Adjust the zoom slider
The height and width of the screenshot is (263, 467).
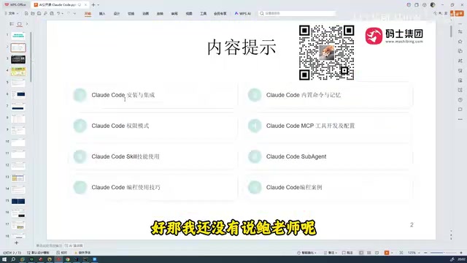click(443, 253)
